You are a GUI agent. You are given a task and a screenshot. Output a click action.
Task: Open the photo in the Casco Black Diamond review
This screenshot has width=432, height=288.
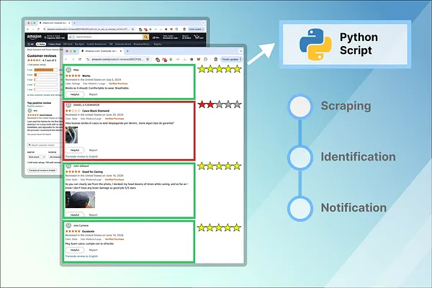[x=71, y=135]
